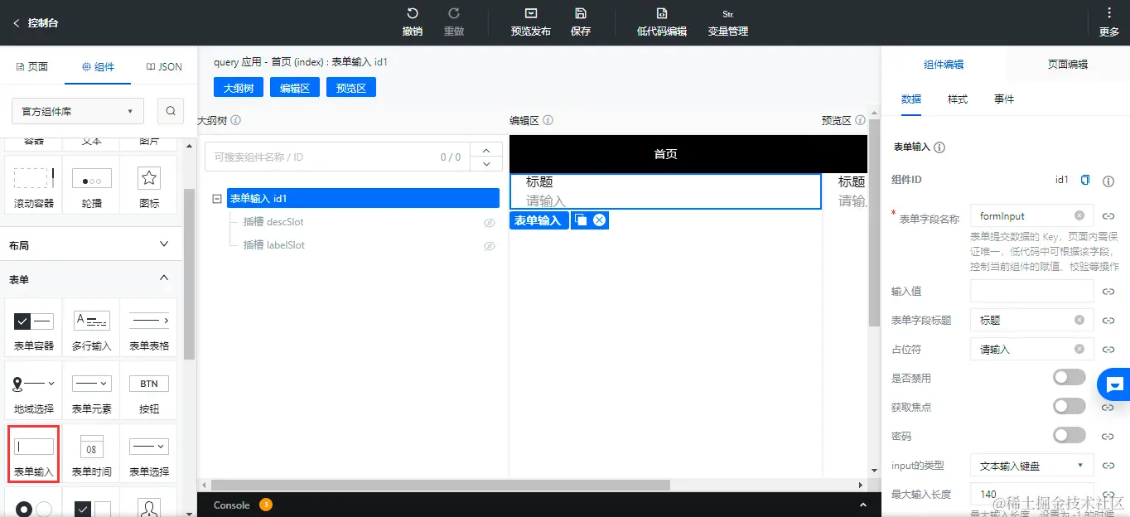This screenshot has height=517, width=1130.
Task: Select the 按钮 BTN component
Action: 149,391
